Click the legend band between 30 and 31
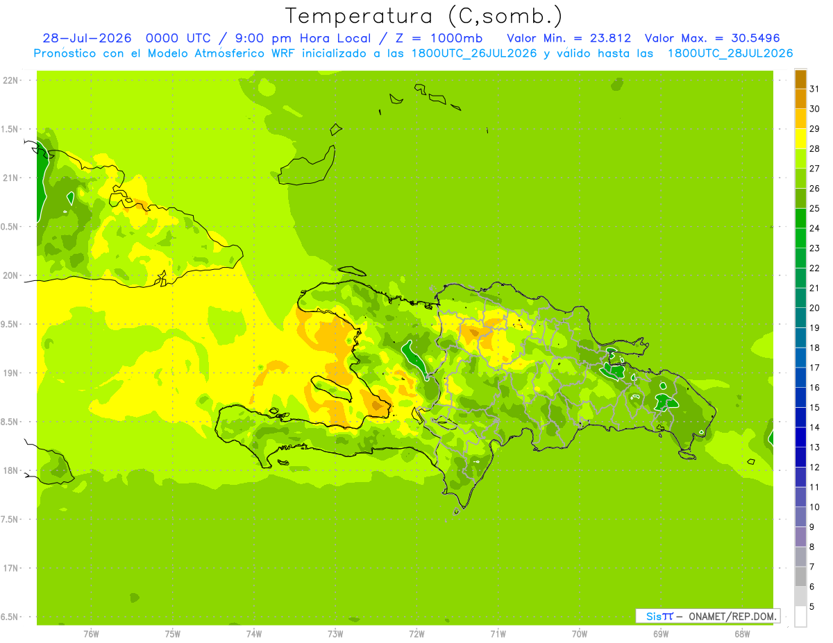Image resolution: width=833 pixels, height=643 pixels. tap(800, 99)
